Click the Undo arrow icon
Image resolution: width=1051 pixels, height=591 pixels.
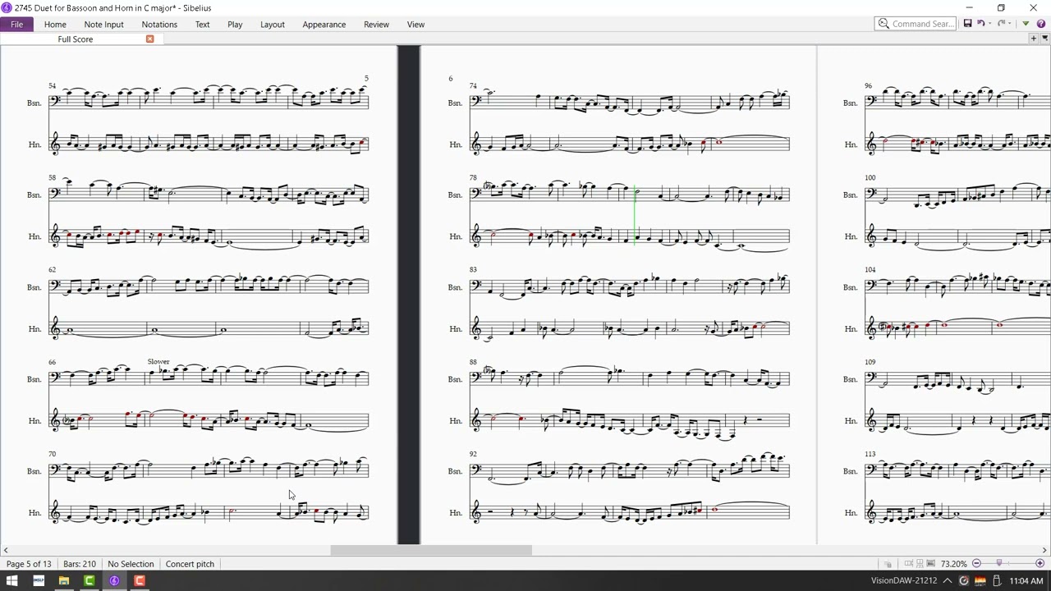click(980, 24)
